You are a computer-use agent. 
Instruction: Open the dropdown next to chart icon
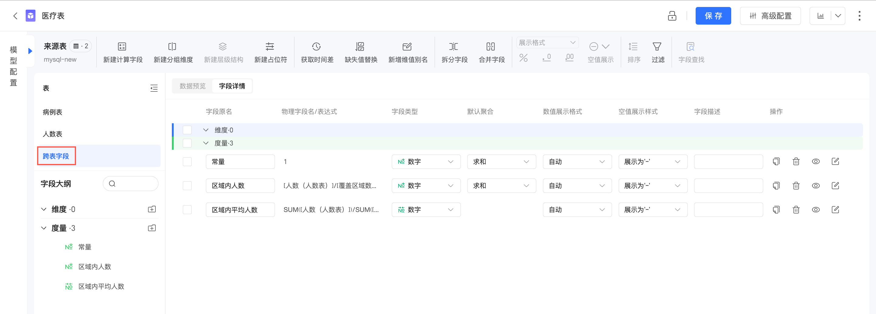coord(838,16)
